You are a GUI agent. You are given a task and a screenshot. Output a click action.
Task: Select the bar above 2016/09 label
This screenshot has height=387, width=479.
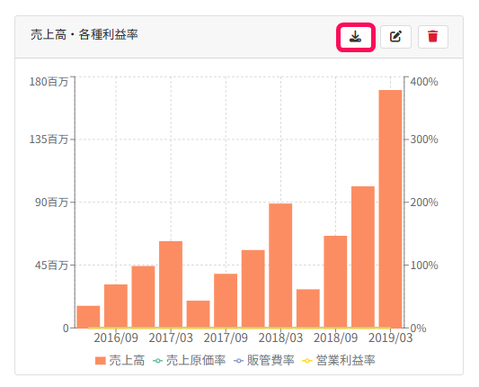point(116,306)
